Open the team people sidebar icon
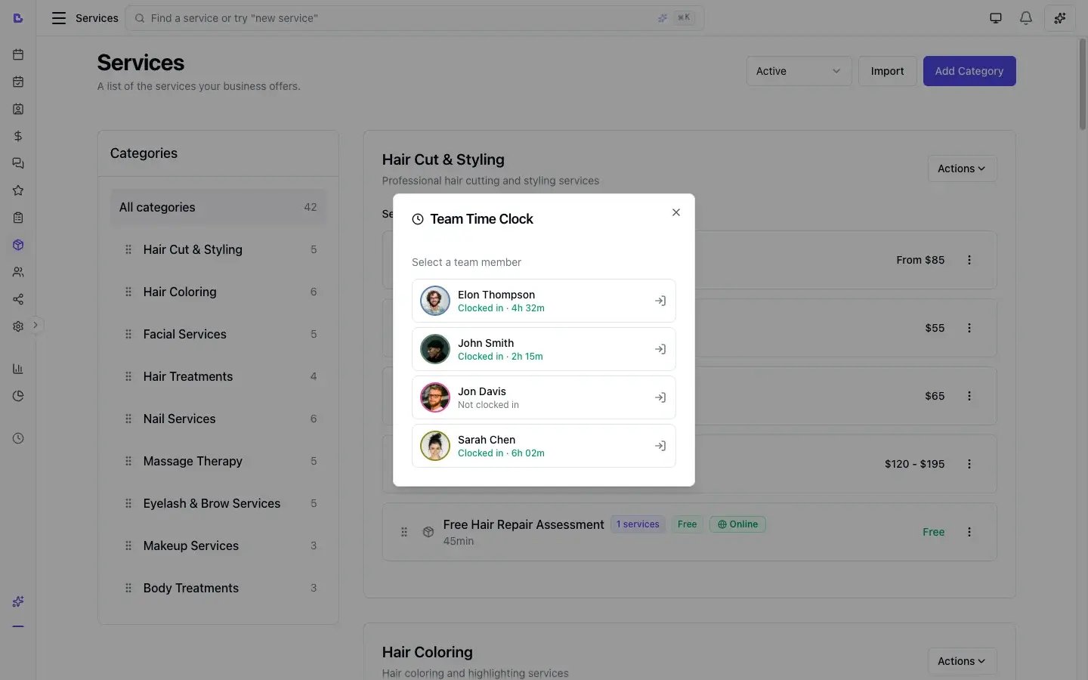 [18, 272]
